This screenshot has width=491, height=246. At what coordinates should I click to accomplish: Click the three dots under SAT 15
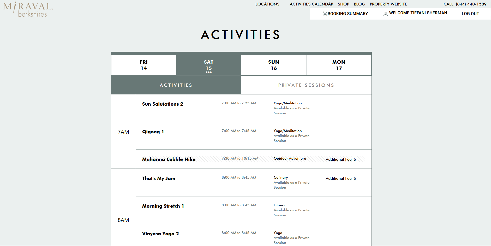[209, 72]
